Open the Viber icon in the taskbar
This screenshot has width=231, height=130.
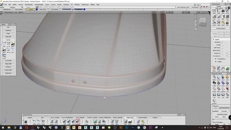(x=56, y=127)
